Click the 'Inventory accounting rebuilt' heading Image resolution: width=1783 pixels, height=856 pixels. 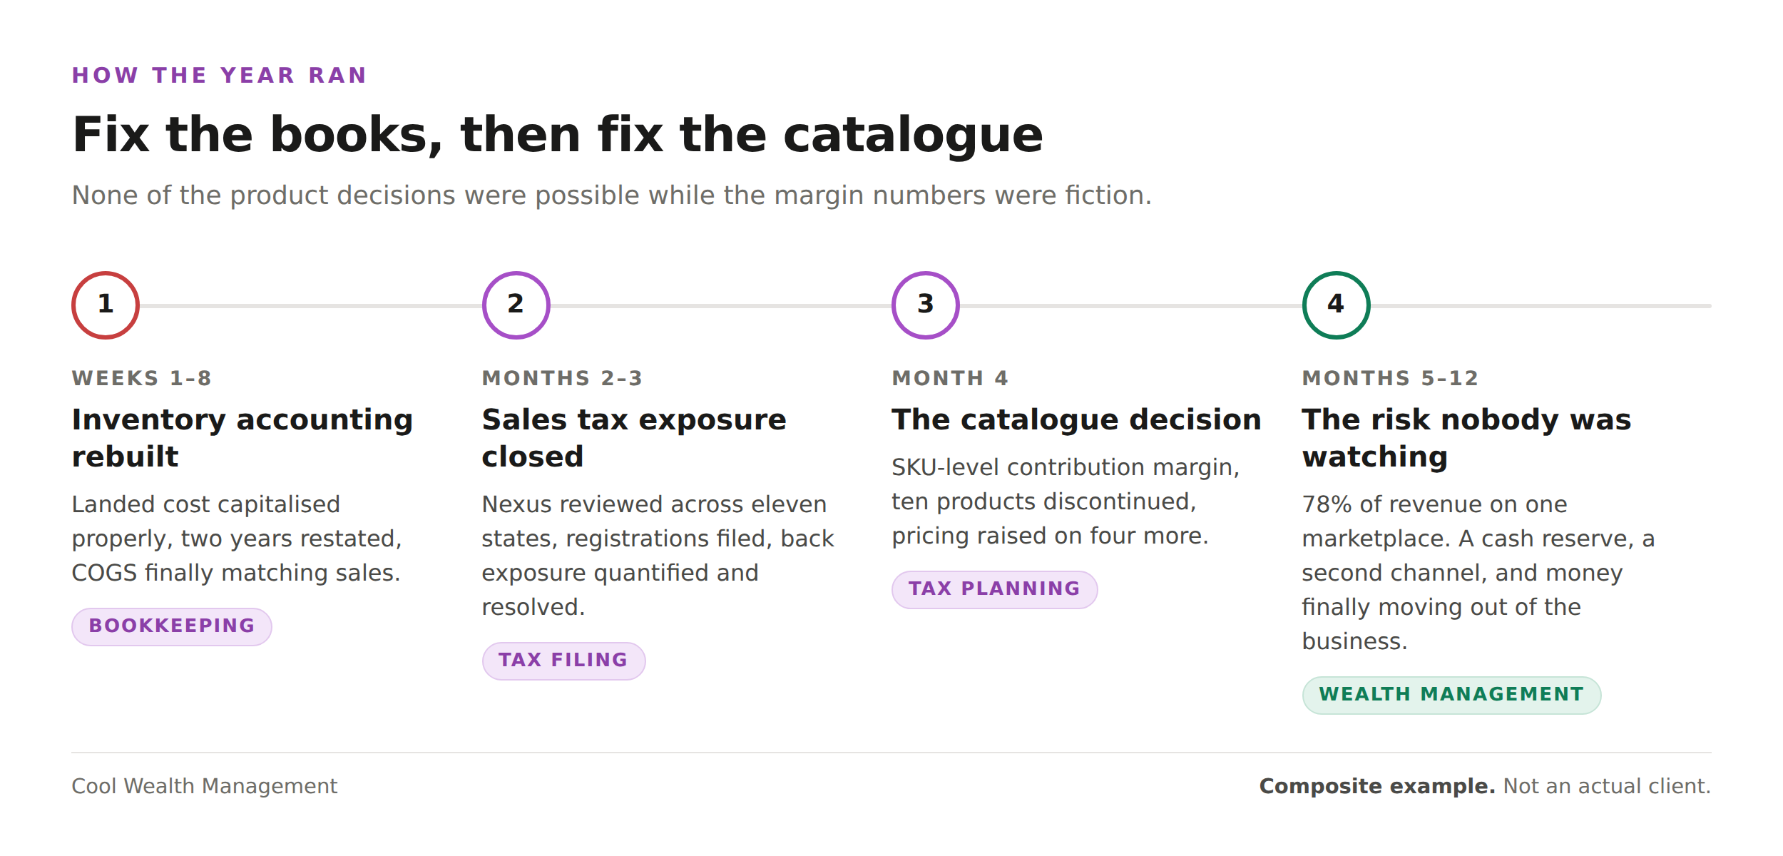(x=242, y=438)
